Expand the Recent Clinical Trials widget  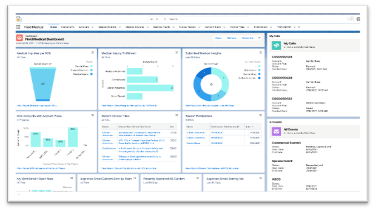tap(177, 115)
